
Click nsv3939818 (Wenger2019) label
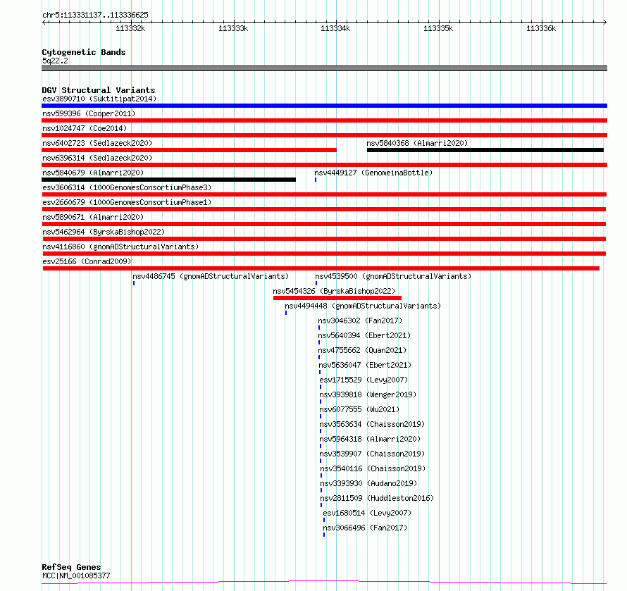tap(368, 394)
